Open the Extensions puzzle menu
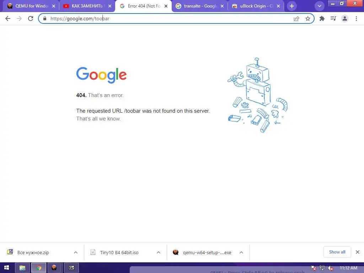The height and width of the screenshot is (273, 364). coord(322,18)
